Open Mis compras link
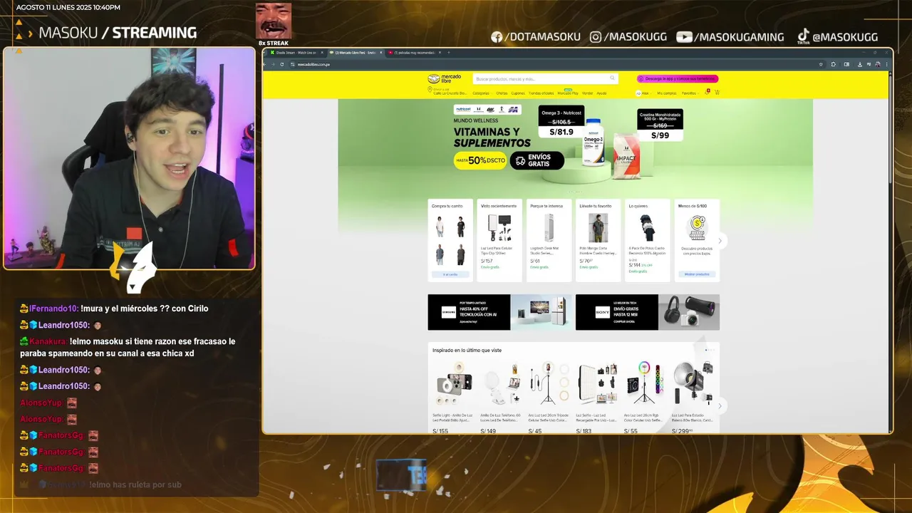The image size is (912, 513). pyautogui.click(x=667, y=93)
